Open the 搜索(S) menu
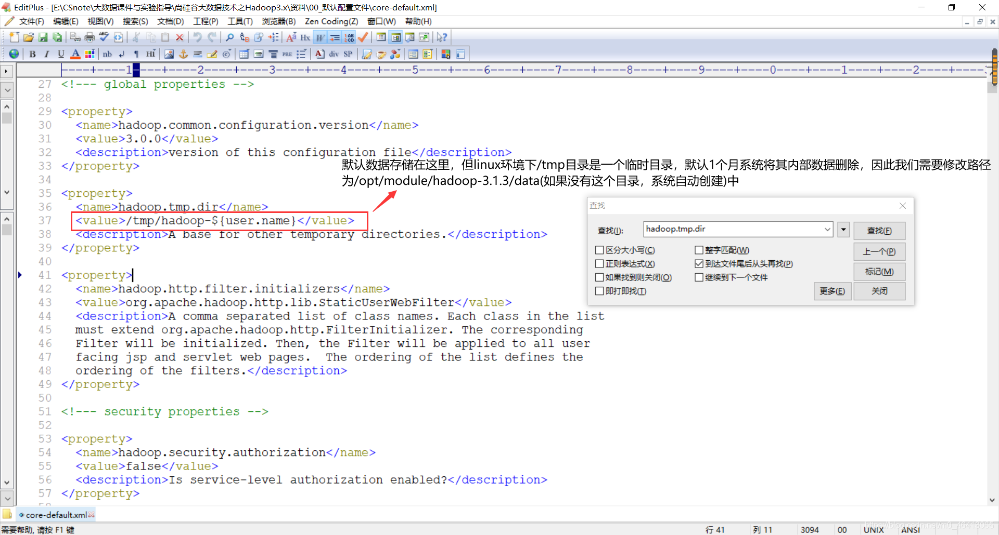 click(135, 21)
